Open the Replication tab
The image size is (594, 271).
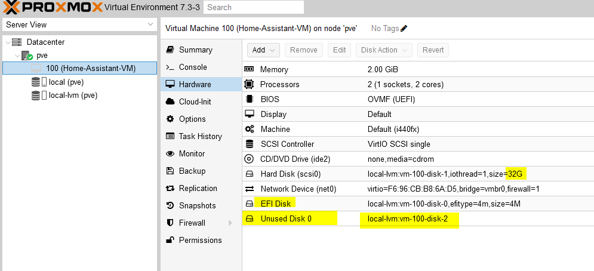tap(201, 189)
